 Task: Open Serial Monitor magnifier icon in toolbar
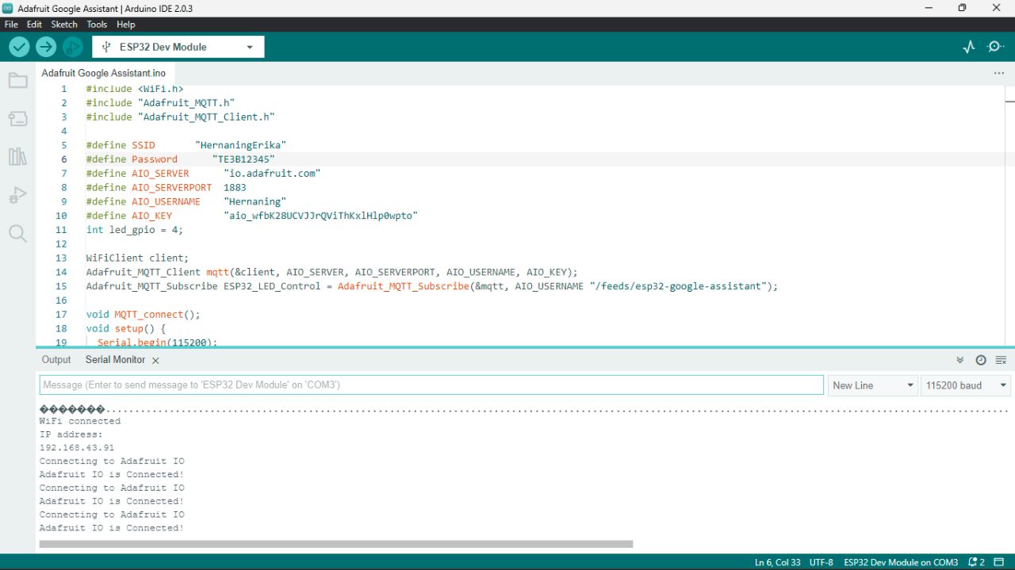pos(996,47)
